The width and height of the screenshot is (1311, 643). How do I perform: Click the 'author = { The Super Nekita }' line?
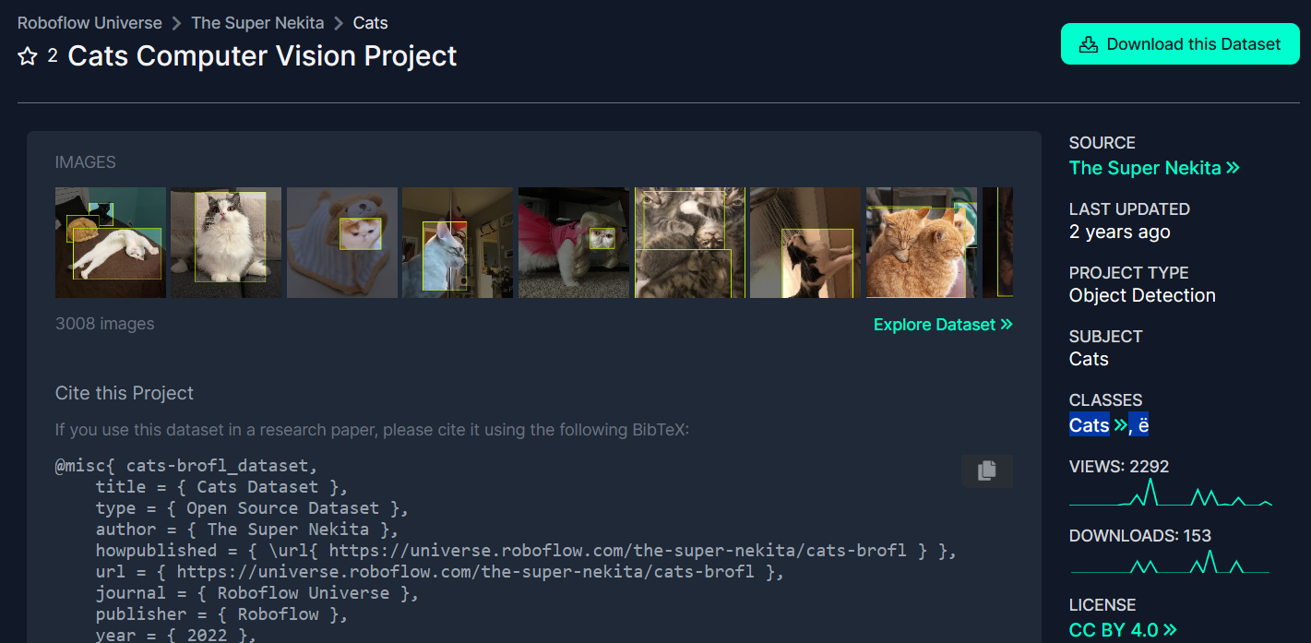[x=246, y=530]
